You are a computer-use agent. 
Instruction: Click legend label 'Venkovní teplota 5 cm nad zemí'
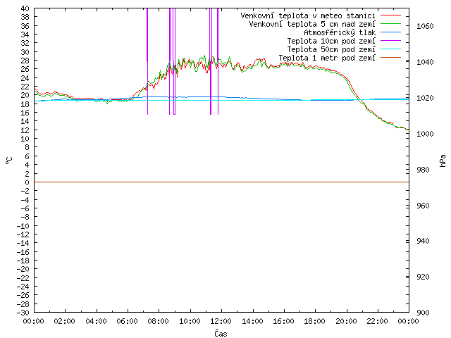pyautogui.click(x=312, y=24)
